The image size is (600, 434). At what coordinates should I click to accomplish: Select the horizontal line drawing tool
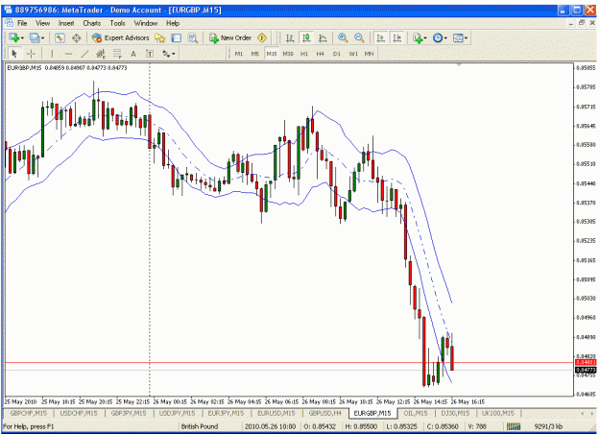click(68, 54)
